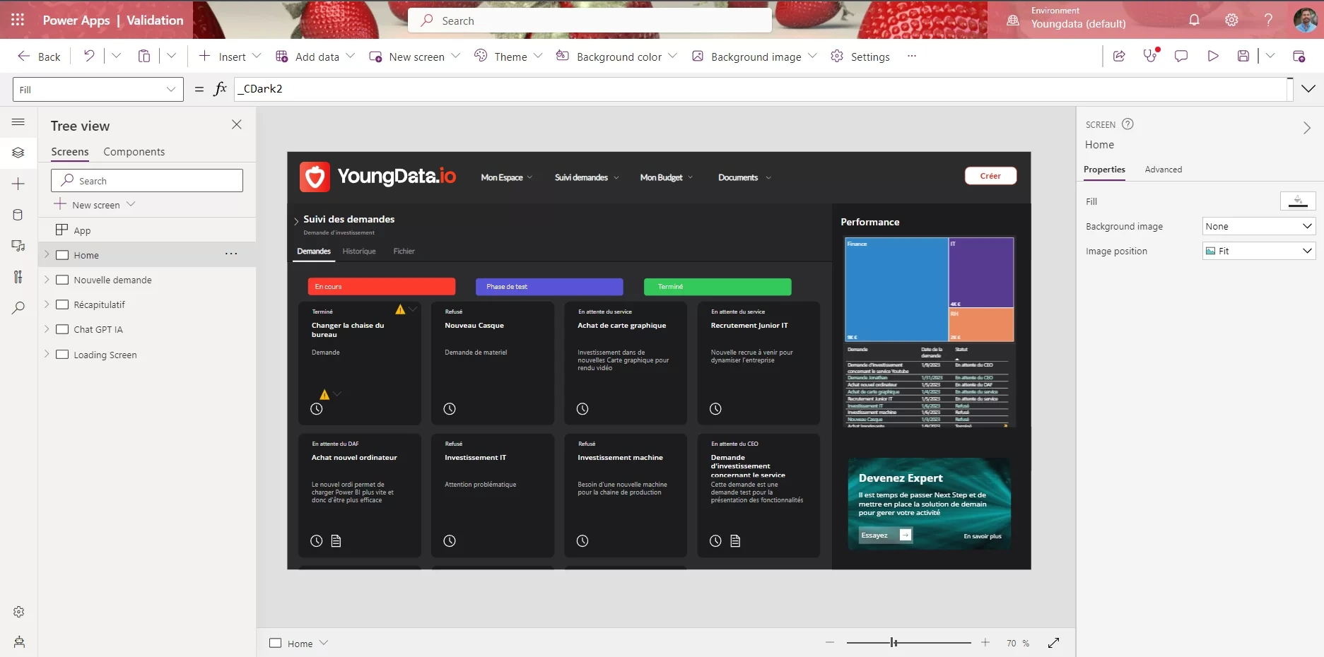Screen dimensions: 1324x657
Task: Open the help question mark icon
Action: point(1268,20)
